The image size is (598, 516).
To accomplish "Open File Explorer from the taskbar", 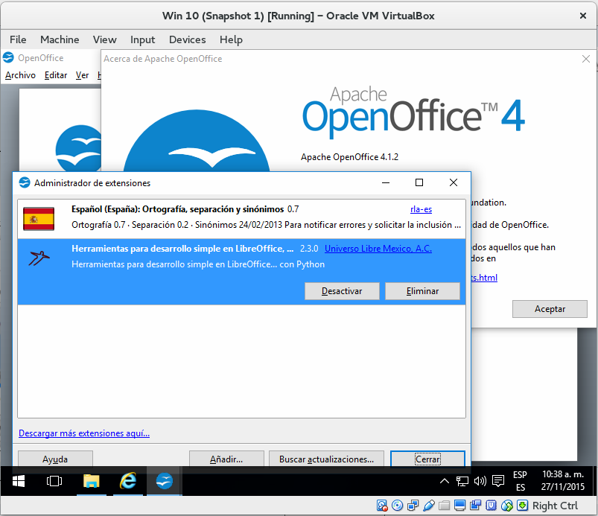I will coord(91,481).
